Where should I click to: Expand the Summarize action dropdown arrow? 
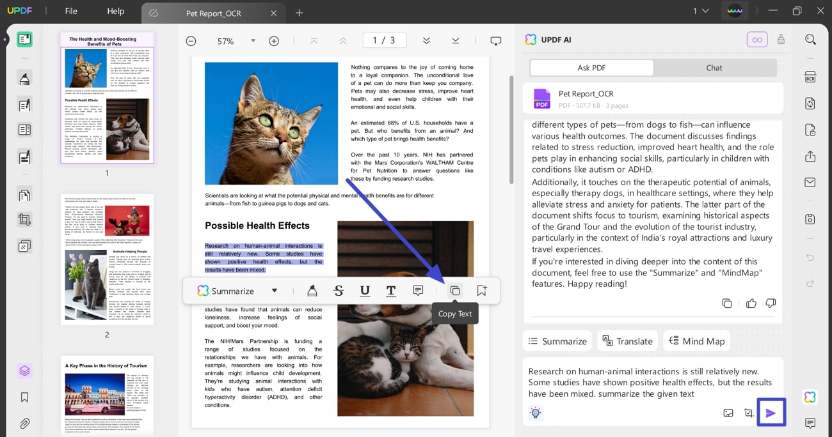(275, 291)
